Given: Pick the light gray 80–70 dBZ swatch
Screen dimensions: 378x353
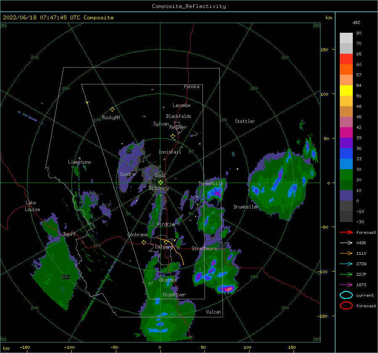Looking at the screenshot, I should pyautogui.click(x=346, y=38).
